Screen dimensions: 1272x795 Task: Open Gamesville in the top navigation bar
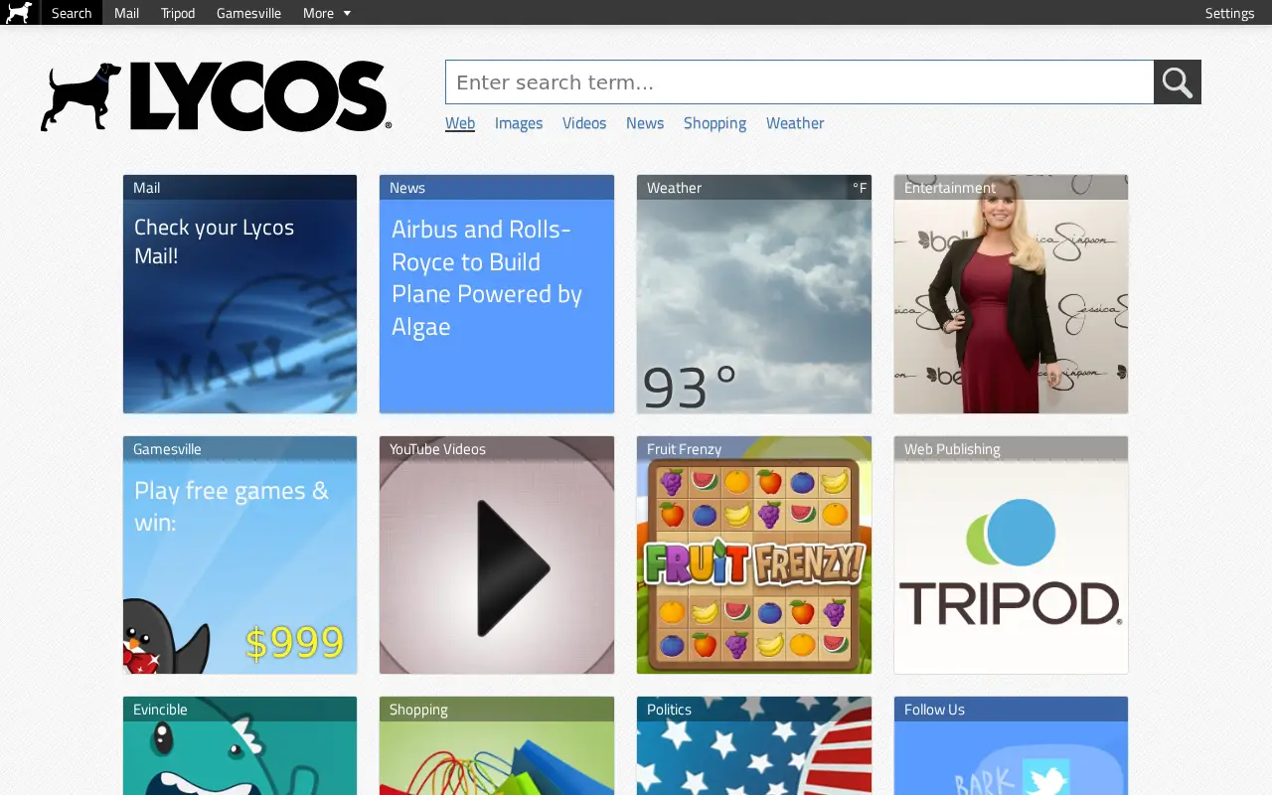click(x=248, y=13)
